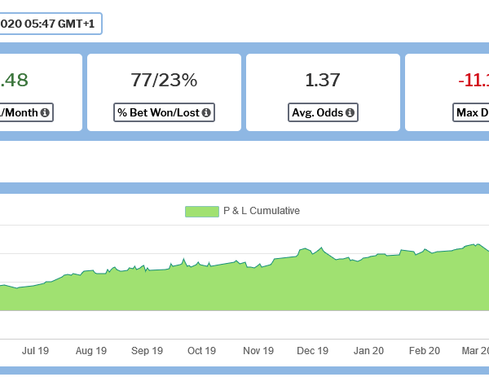The height and width of the screenshot is (377, 489).
Task: Click the green P & L legend swatch
Action: pos(201,211)
